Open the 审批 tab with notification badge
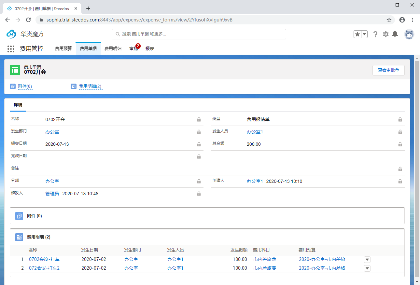 [x=133, y=47]
